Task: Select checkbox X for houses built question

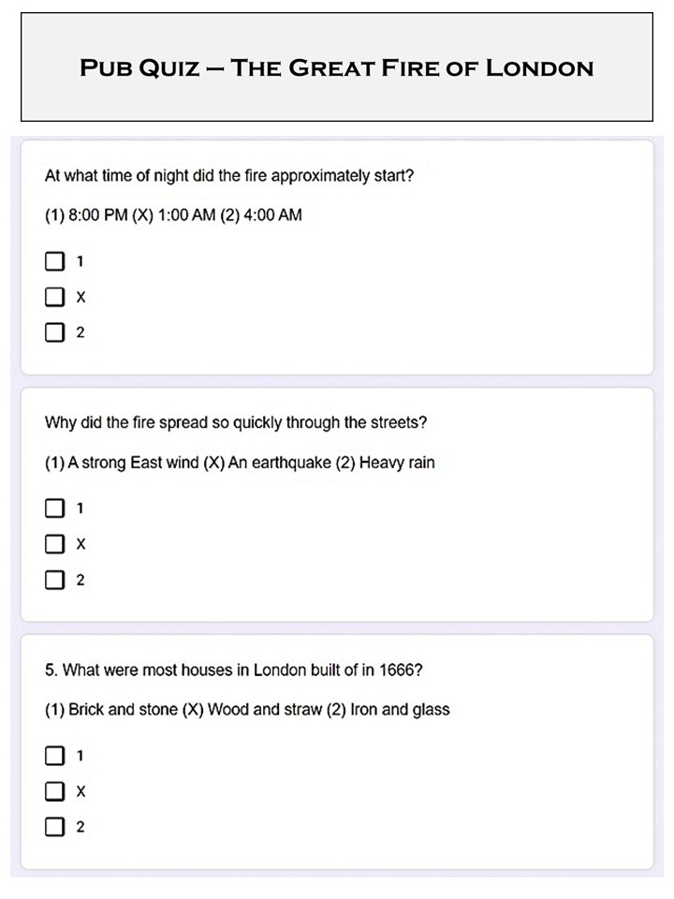Action: [x=54, y=791]
